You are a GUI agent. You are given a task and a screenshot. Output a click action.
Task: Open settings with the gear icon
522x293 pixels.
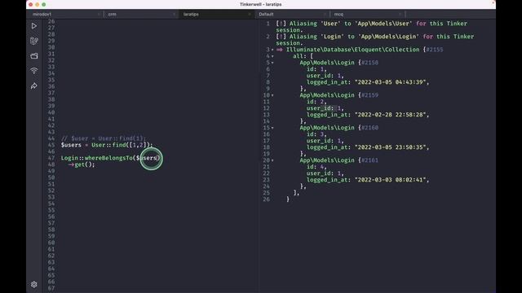click(x=34, y=284)
